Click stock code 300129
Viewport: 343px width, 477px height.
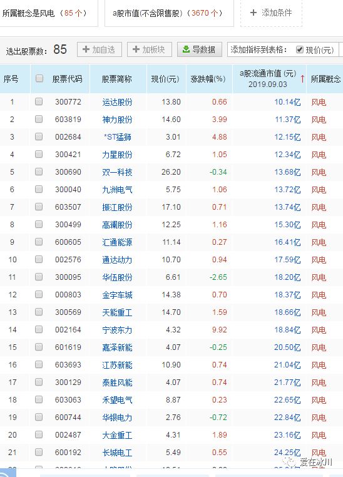click(68, 382)
